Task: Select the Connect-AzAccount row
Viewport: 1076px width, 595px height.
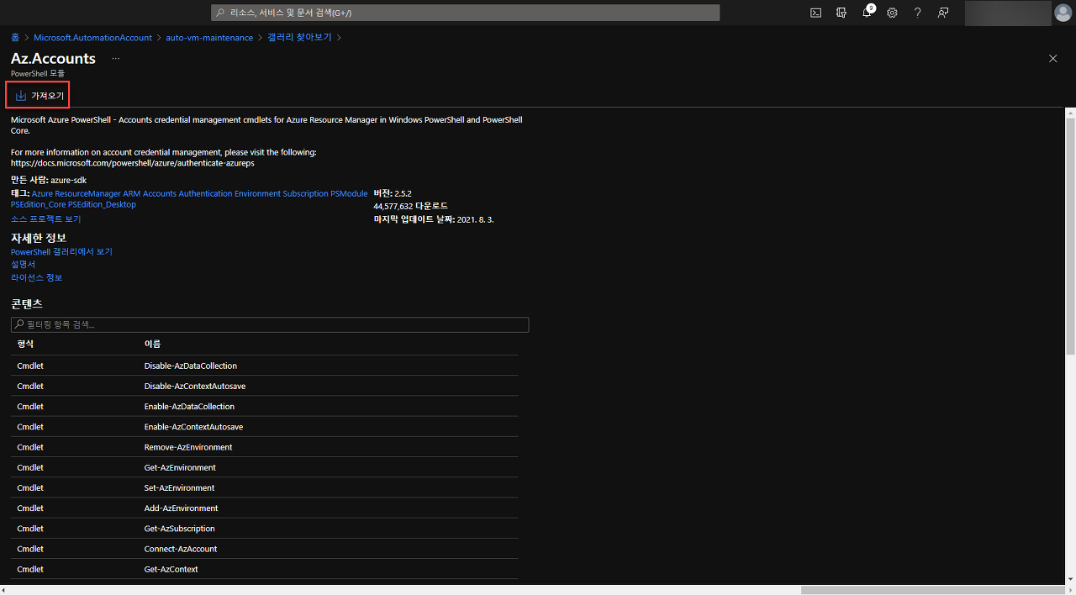Action: click(x=265, y=549)
